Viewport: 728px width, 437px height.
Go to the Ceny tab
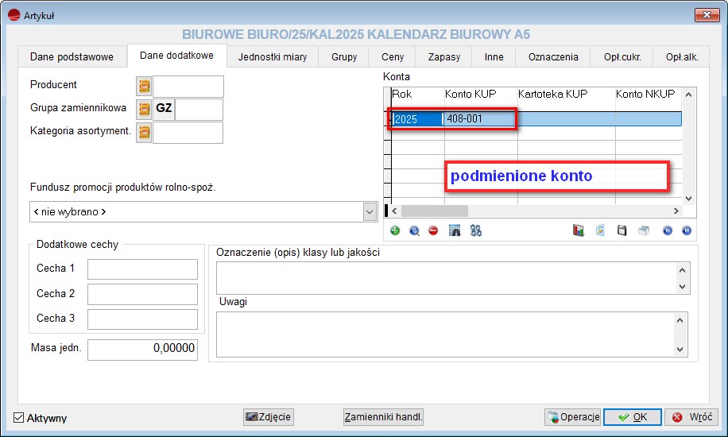point(393,57)
